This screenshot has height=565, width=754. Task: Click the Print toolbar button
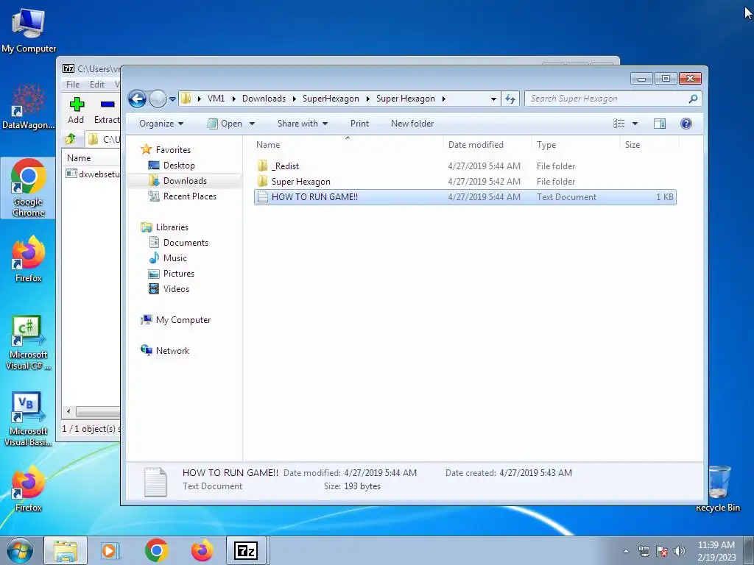(x=359, y=124)
